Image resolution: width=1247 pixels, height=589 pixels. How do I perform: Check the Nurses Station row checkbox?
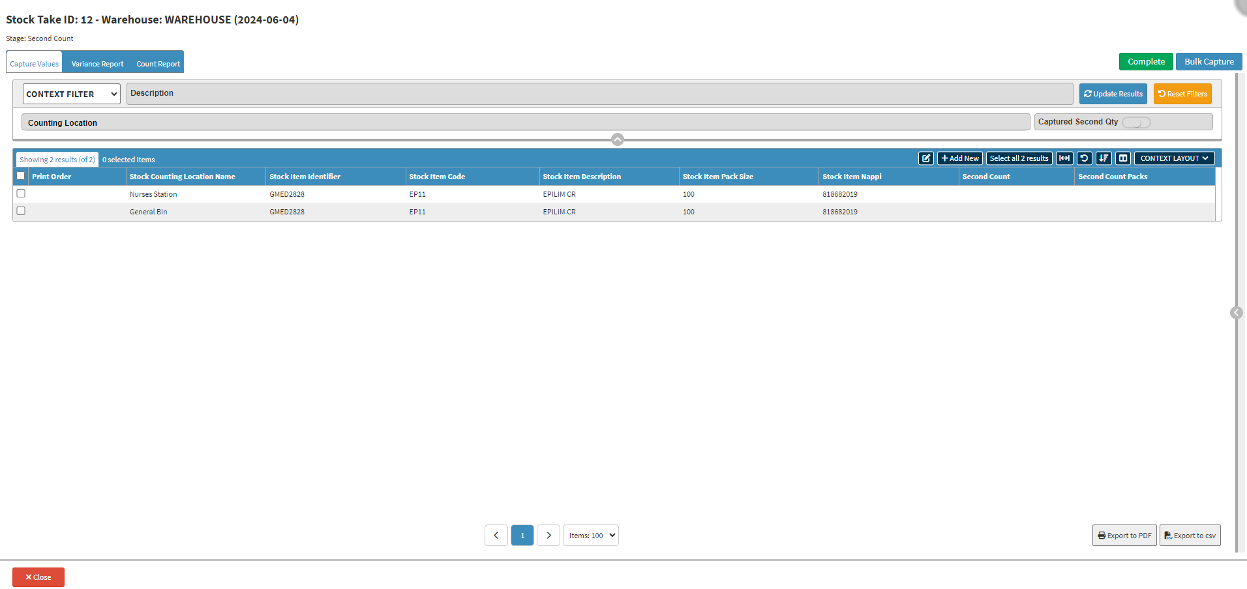point(21,194)
